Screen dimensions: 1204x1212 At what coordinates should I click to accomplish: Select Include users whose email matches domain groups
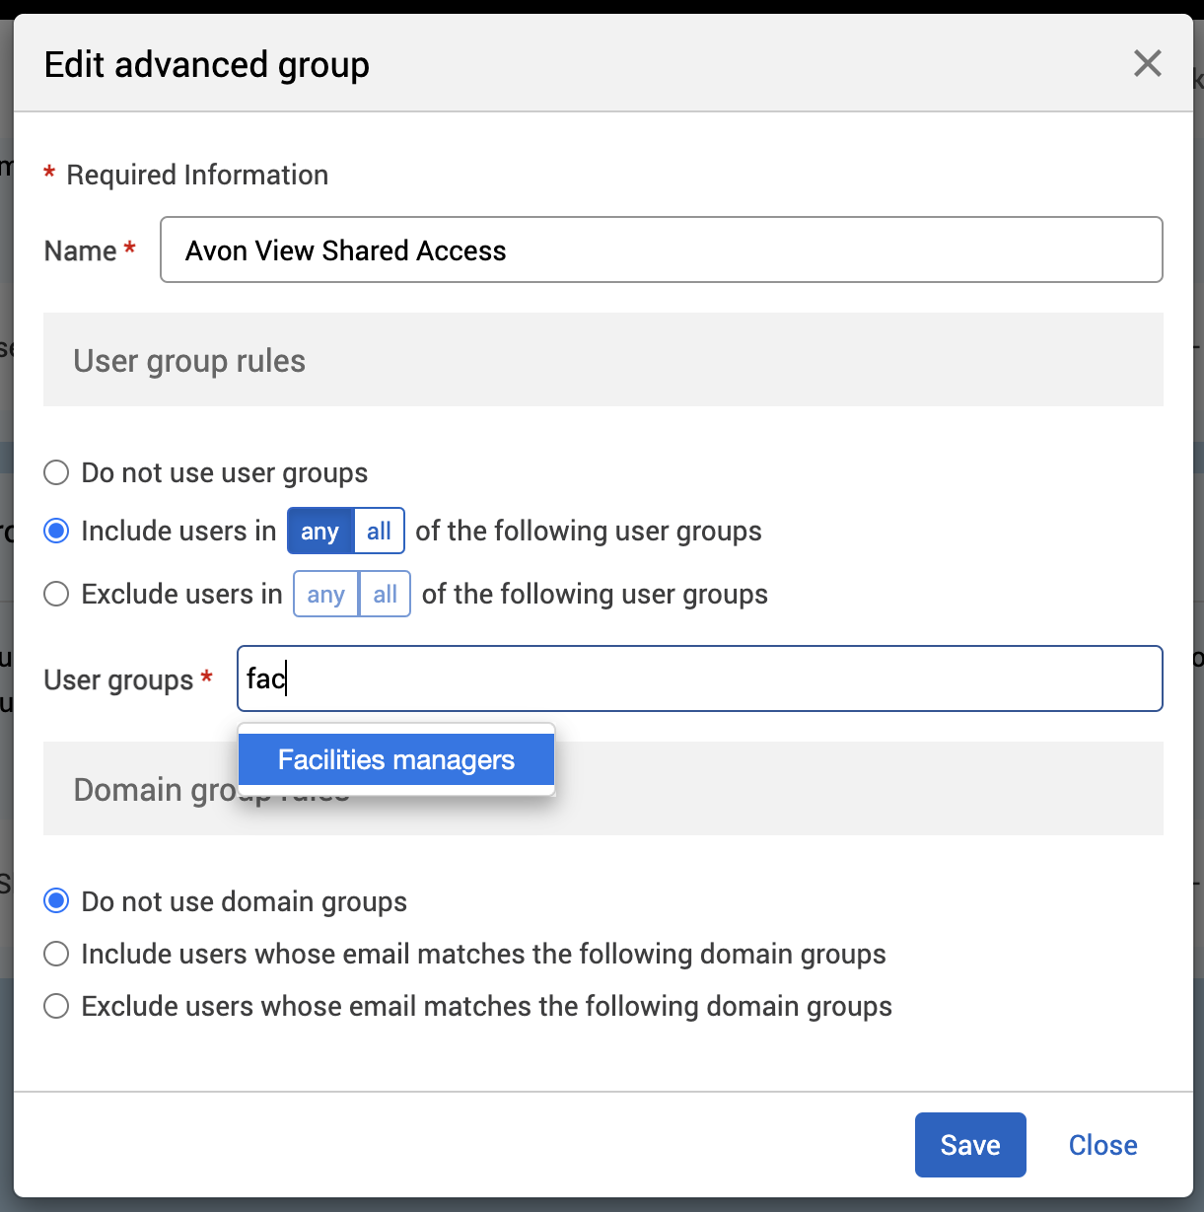coord(57,955)
